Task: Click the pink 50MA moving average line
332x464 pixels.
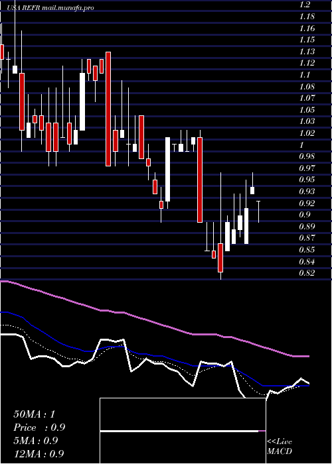Action: click(x=154, y=323)
